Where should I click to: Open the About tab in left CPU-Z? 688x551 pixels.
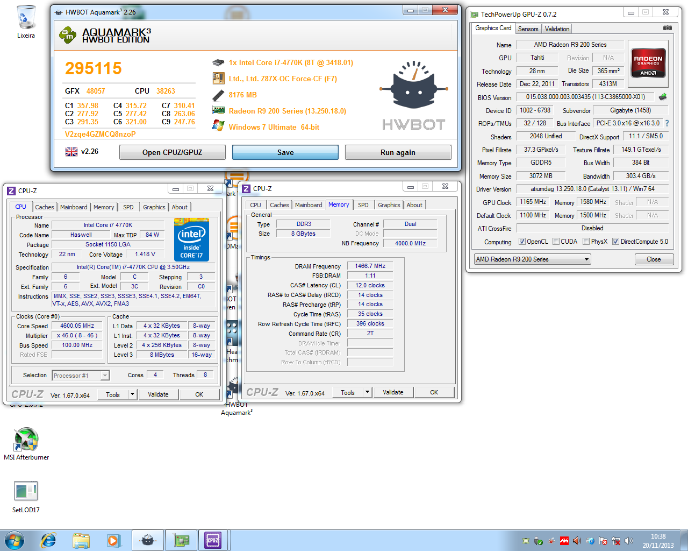180,207
